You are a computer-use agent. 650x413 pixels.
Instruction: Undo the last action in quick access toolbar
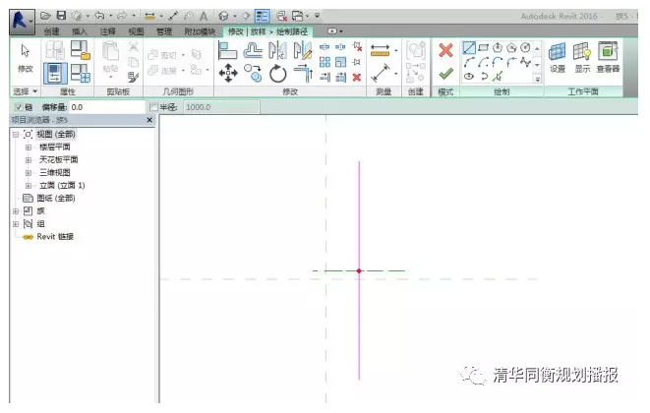[99, 16]
